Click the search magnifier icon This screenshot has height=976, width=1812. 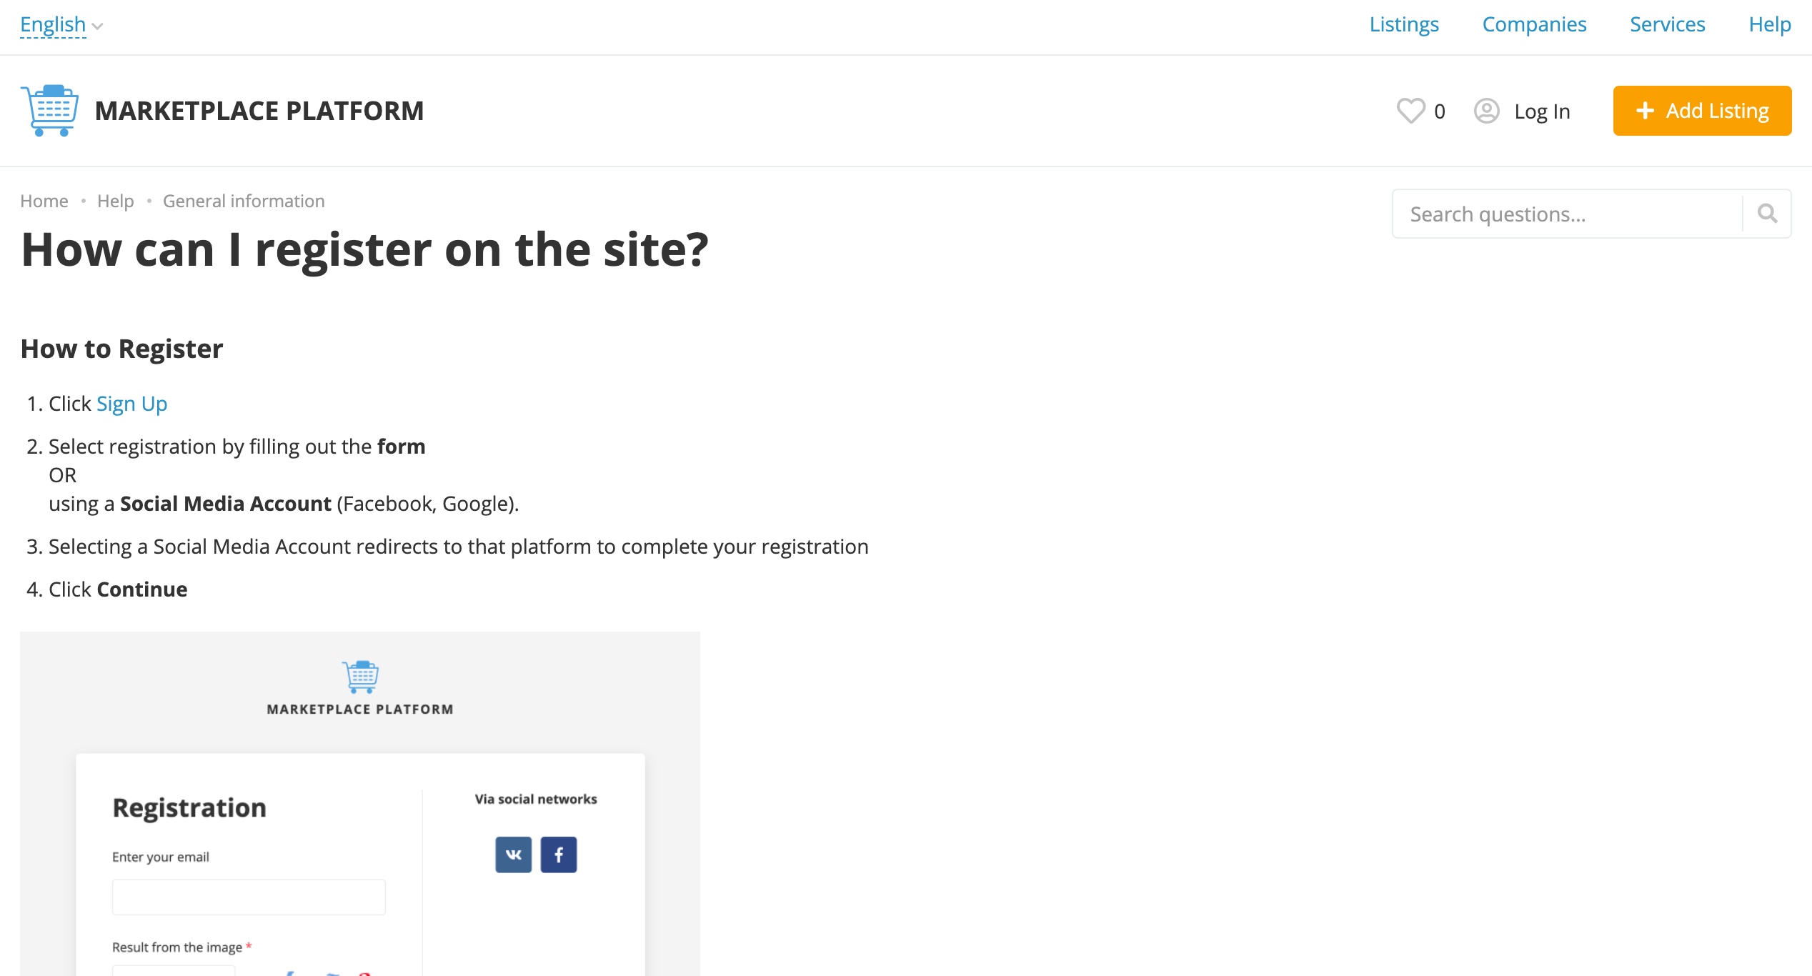pos(1767,213)
